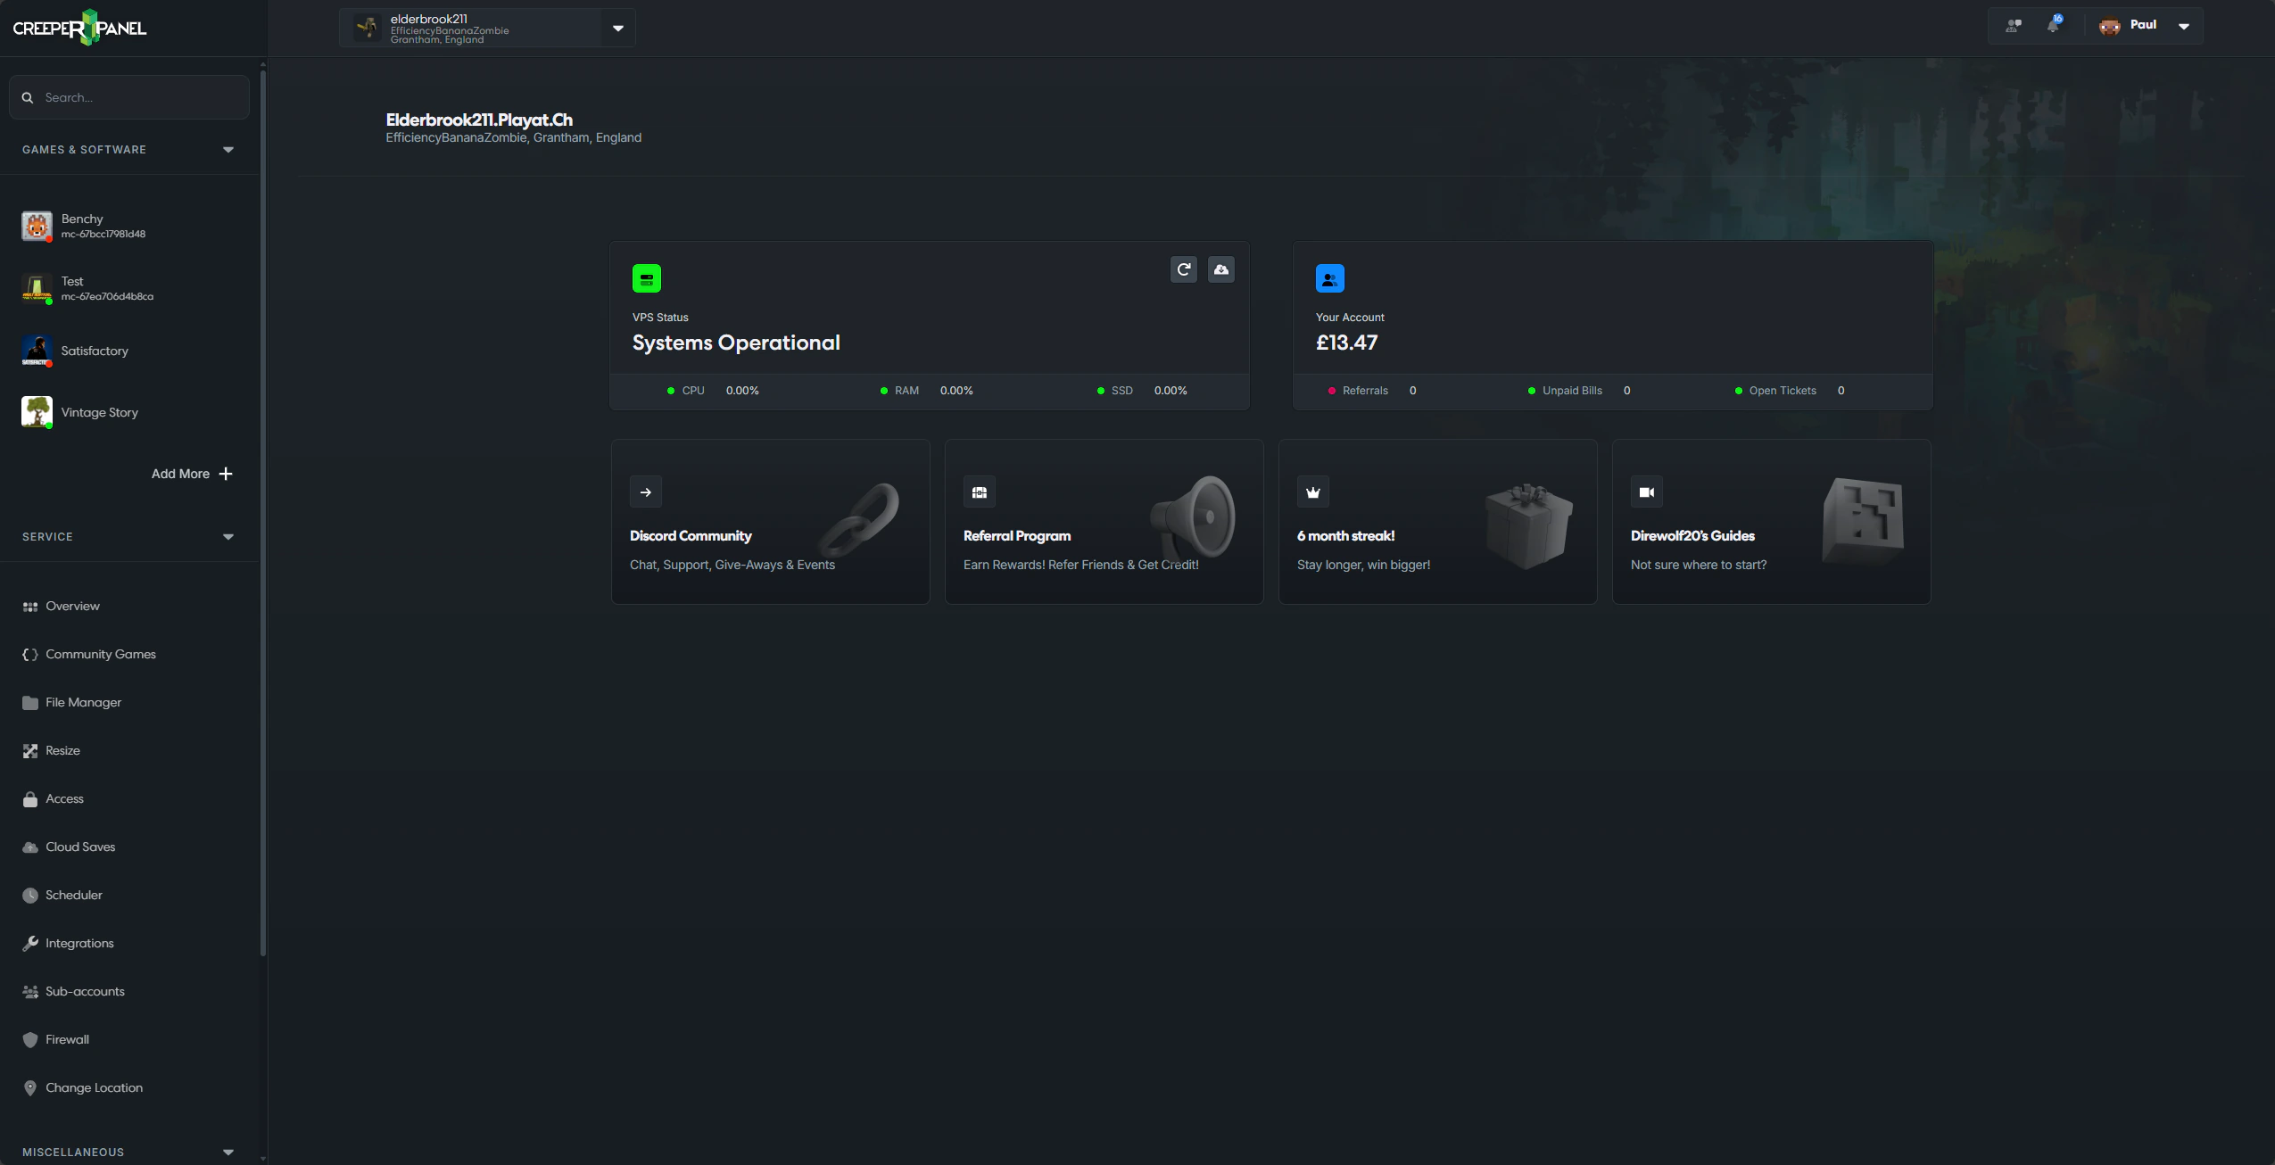Screen dimensions: 2275x1165
Task: Collapse the Service section
Action: (228, 537)
